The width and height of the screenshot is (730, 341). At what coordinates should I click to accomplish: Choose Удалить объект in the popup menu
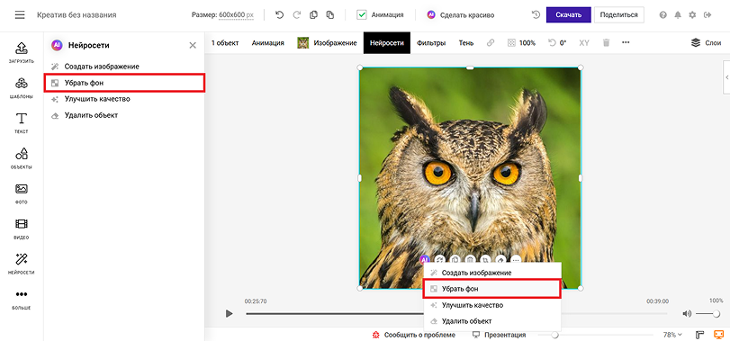click(492, 321)
